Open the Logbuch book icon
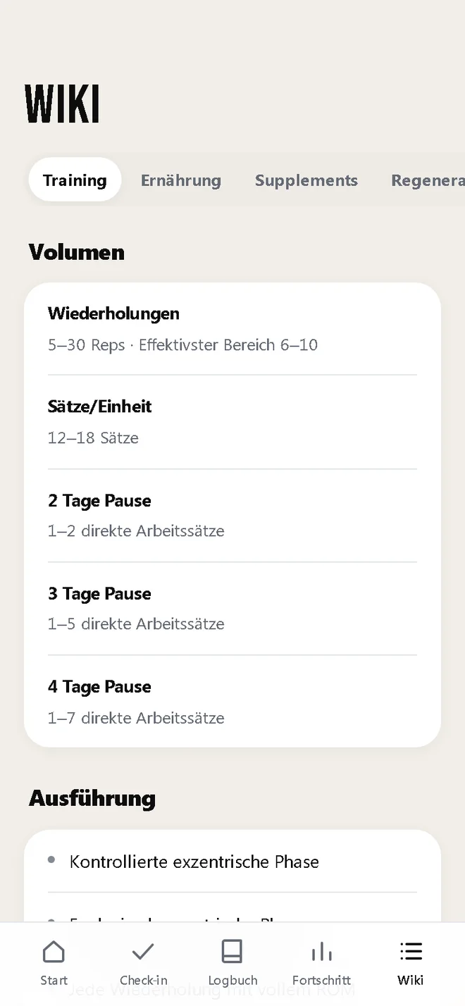465x1006 pixels. 232,952
